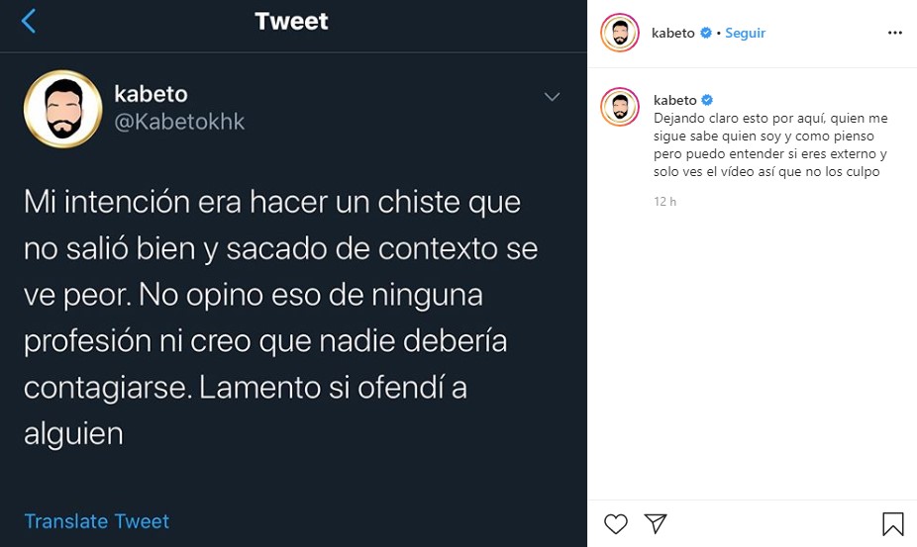Expand the tweet's chevron options menu
Viewport: 917px width, 547px height.
(553, 96)
